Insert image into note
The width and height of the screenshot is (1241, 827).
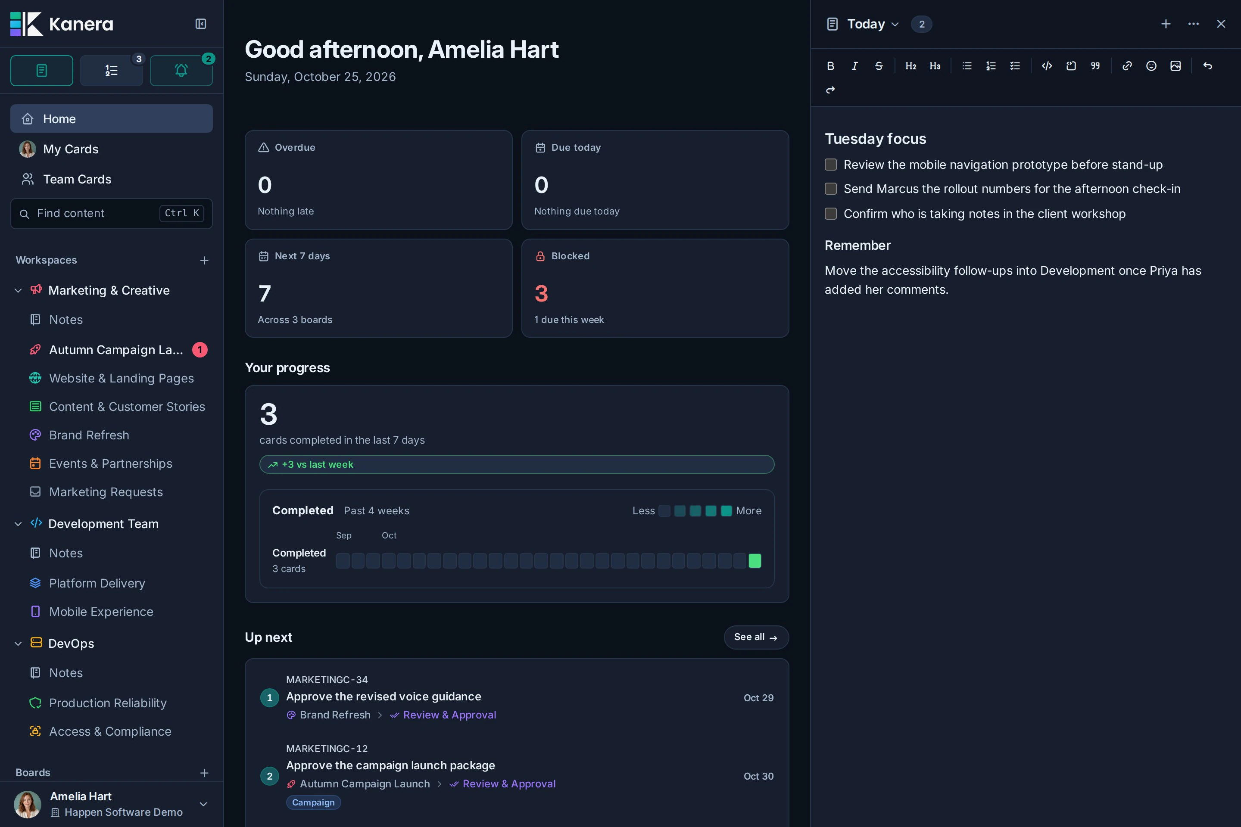coord(1176,66)
